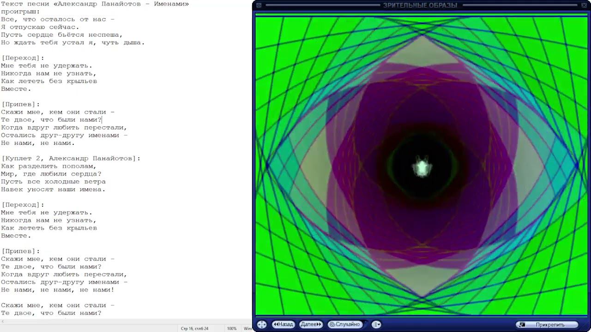Image resolution: width=591 pixels, height=332 pixels.
Task: Close the Зрительные образы window
Action: [585, 5]
